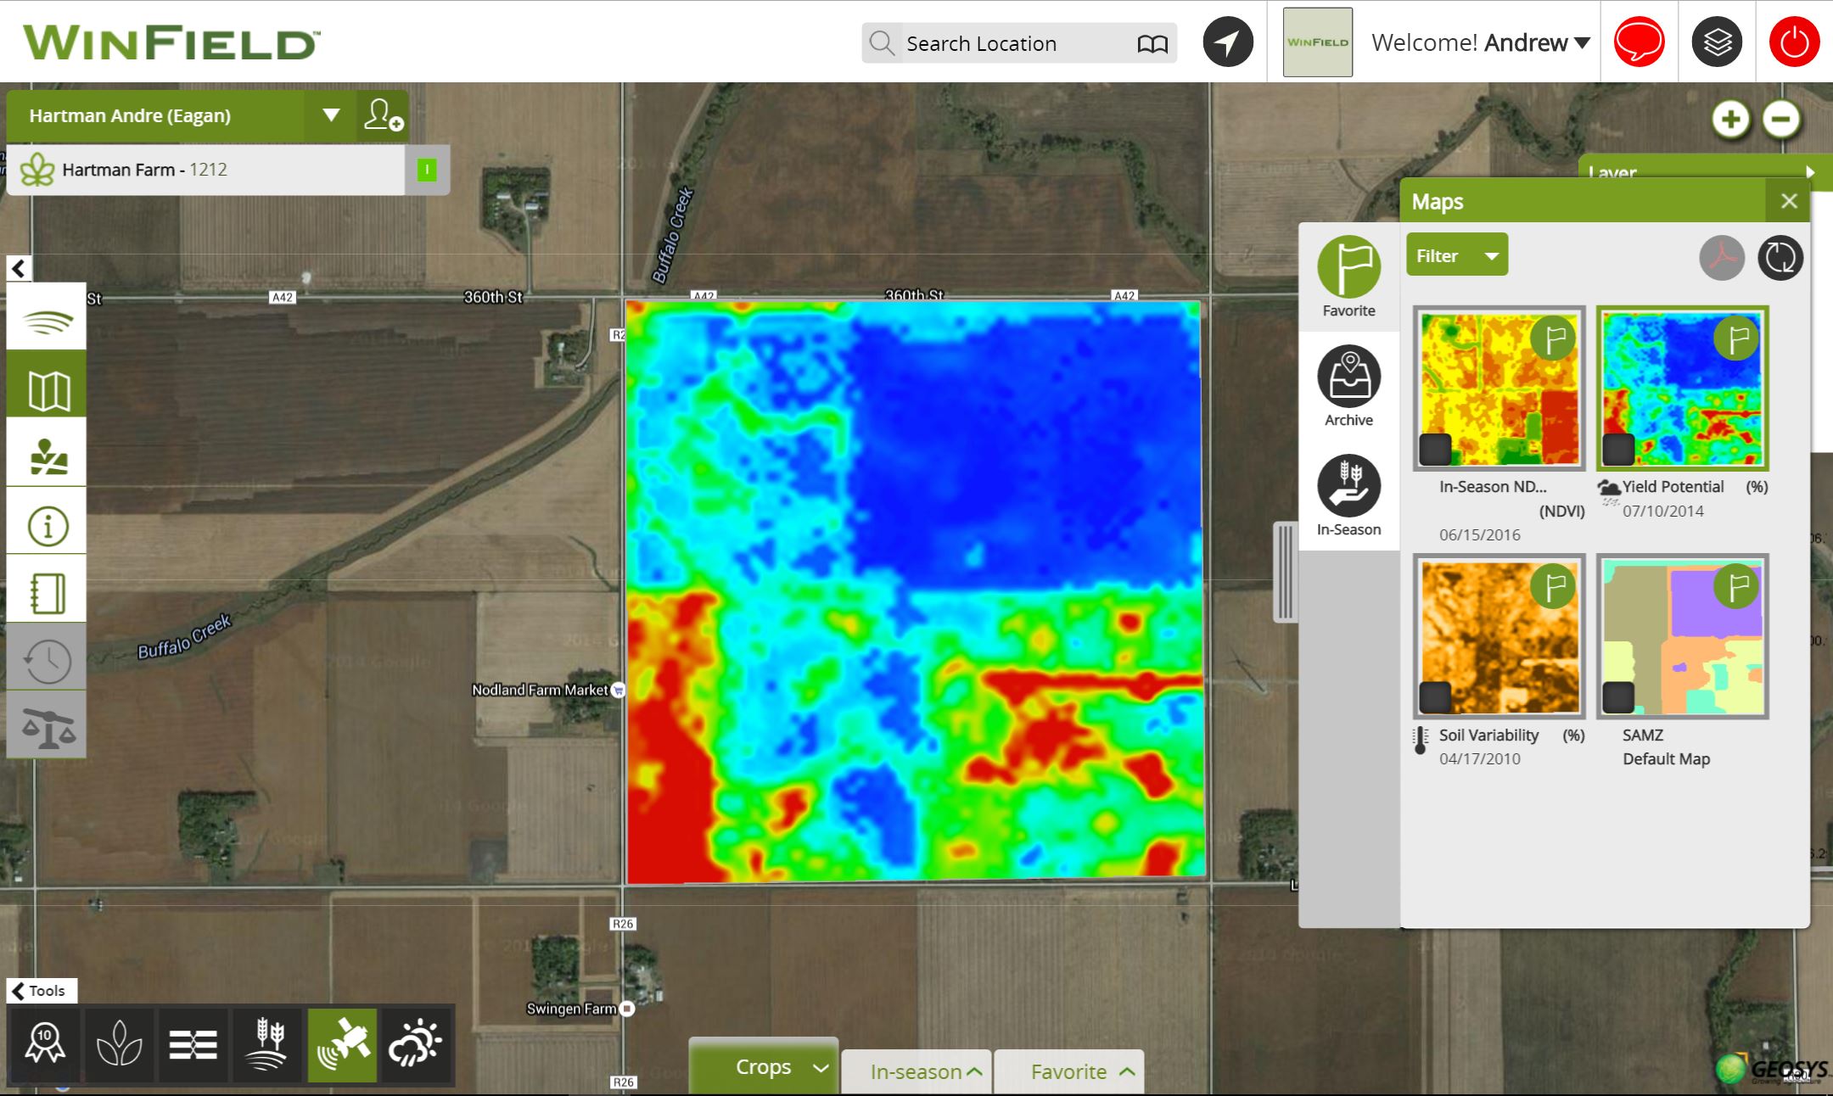Image resolution: width=1833 pixels, height=1096 pixels.
Task: Open the layers stack icon in header
Action: point(1717,42)
